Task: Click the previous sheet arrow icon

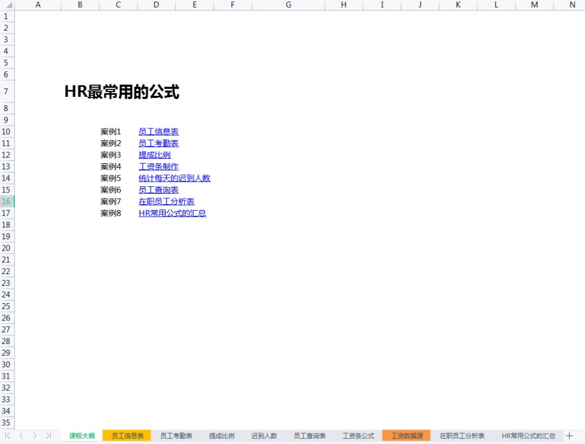Action: point(21,435)
